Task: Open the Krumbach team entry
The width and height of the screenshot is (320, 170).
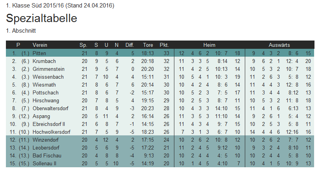Action: pyautogui.click(x=44, y=61)
